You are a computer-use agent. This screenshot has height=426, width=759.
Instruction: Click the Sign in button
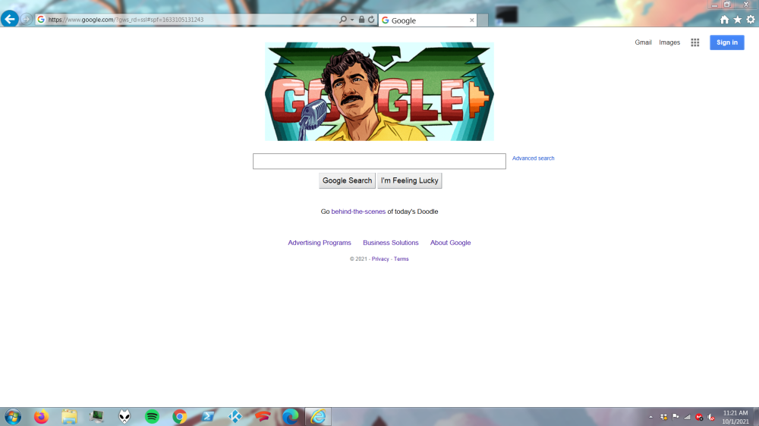726,42
